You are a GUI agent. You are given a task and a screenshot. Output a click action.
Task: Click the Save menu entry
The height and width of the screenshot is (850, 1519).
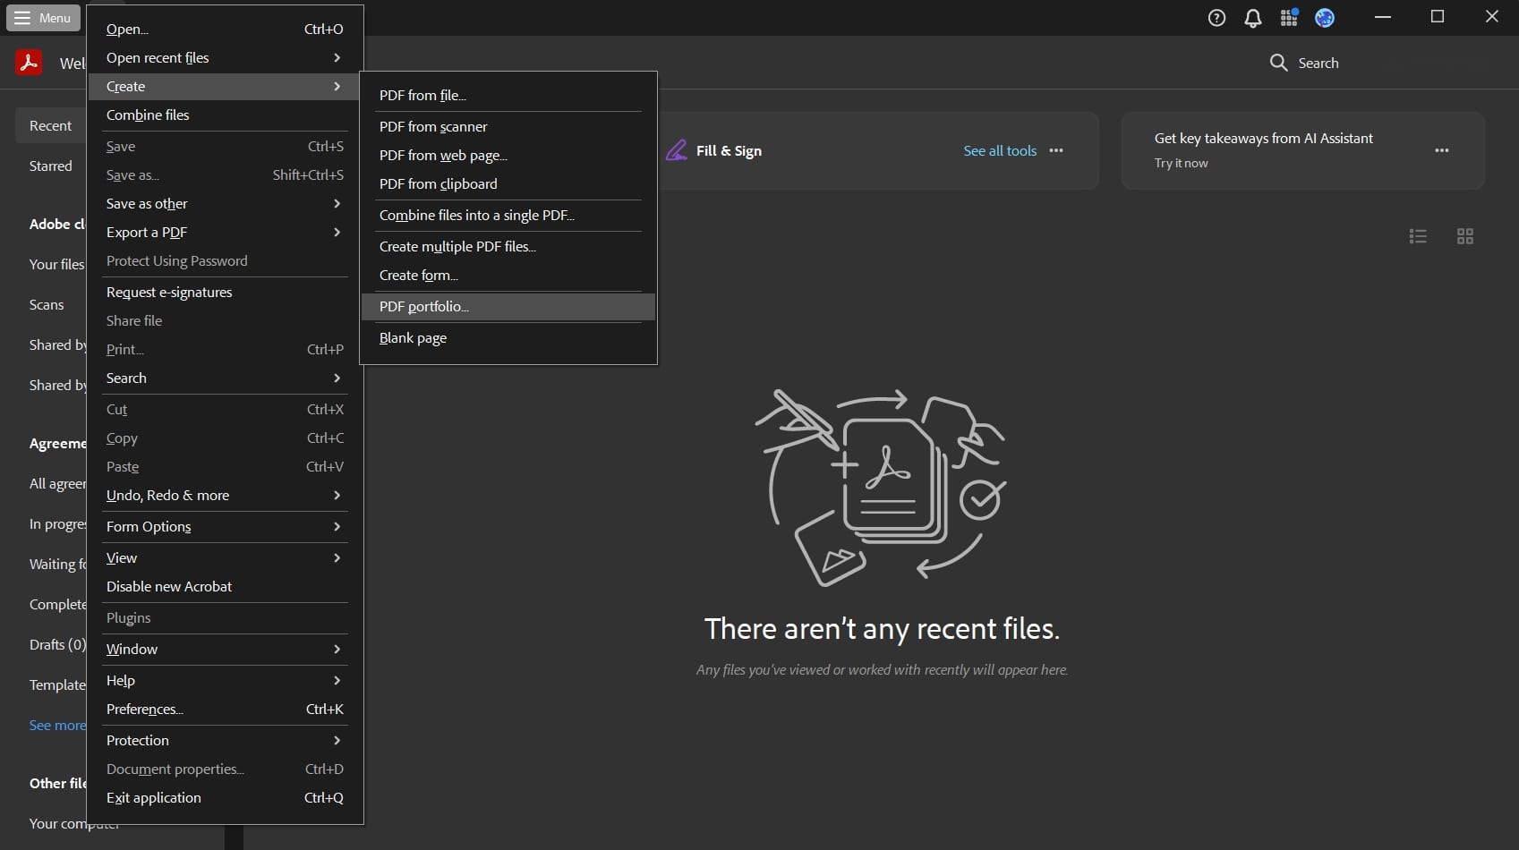point(225,146)
